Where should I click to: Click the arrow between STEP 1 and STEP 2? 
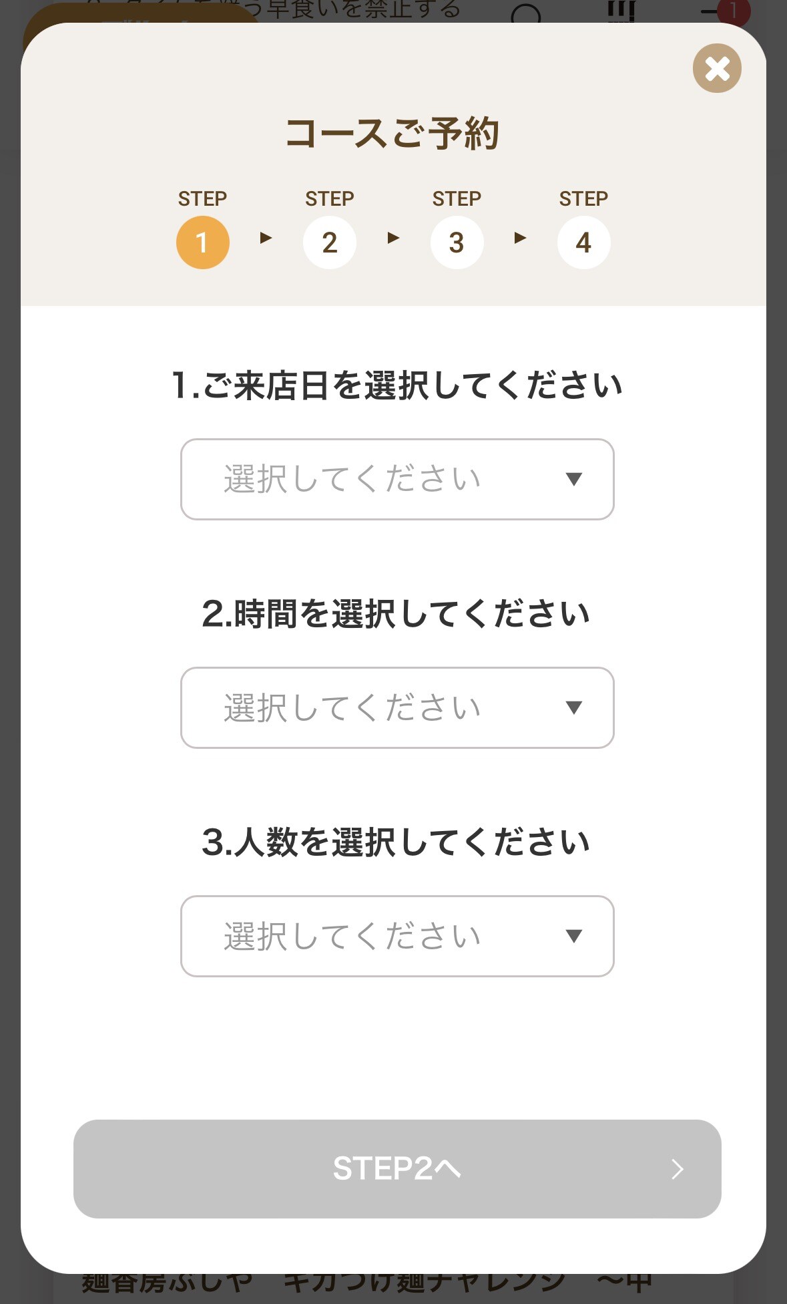(266, 238)
